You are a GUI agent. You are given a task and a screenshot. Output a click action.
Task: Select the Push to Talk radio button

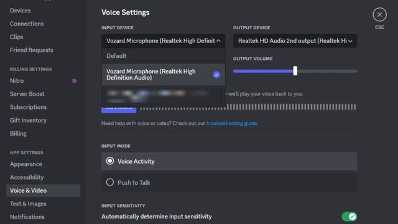tap(110, 182)
